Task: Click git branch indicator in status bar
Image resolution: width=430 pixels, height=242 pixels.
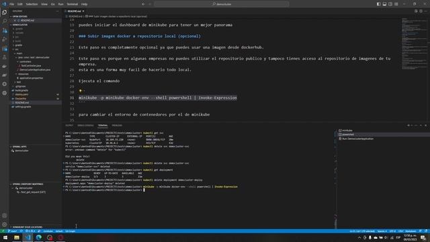Action: pyautogui.click(x=13, y=231)
